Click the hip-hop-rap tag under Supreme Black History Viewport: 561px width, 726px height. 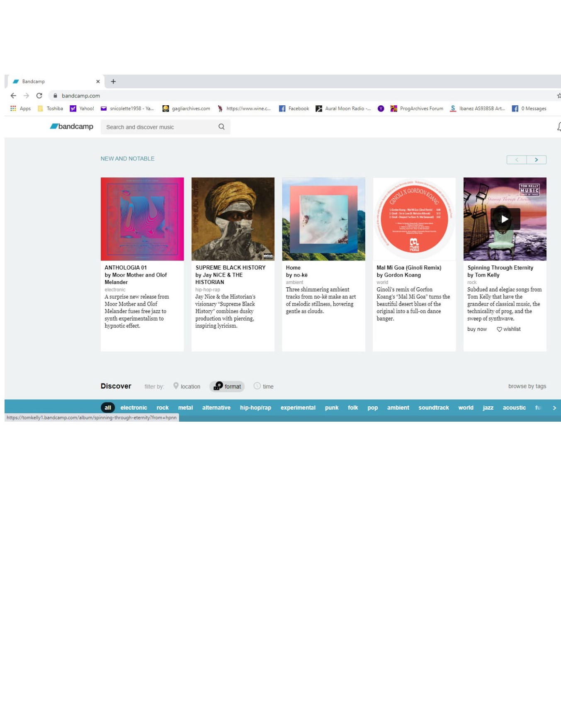(208, 290)
